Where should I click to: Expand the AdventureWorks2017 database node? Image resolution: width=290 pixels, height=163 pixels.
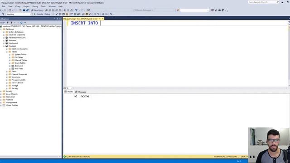(4, 38)
